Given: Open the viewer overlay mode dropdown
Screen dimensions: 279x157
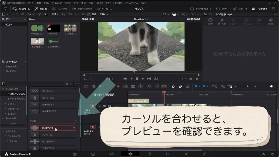Looking at the screenshot, I should click(90, 79).
